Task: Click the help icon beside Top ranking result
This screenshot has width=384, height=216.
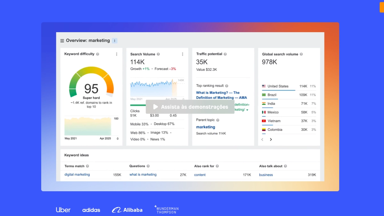Action: [227, 86]
